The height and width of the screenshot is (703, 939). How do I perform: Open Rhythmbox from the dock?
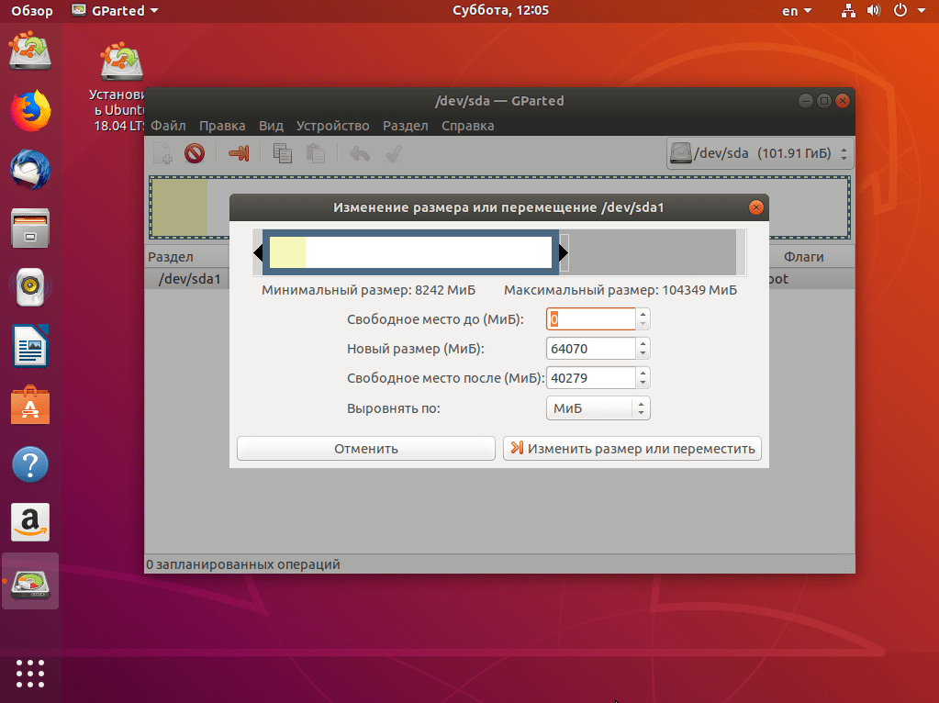(x=30, y=287)
